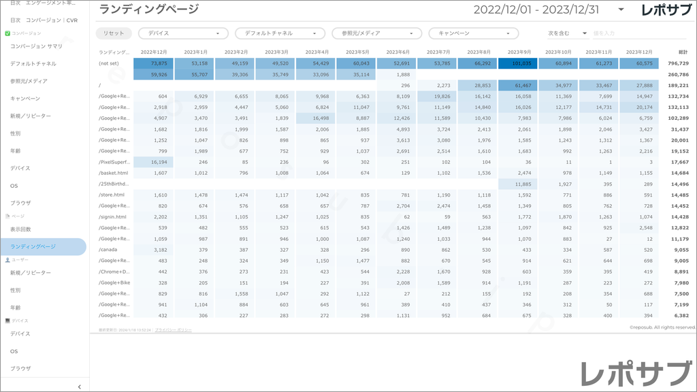Click the ページ section icon in sidebar
This screenshot has width=697, height=392.
7,216
